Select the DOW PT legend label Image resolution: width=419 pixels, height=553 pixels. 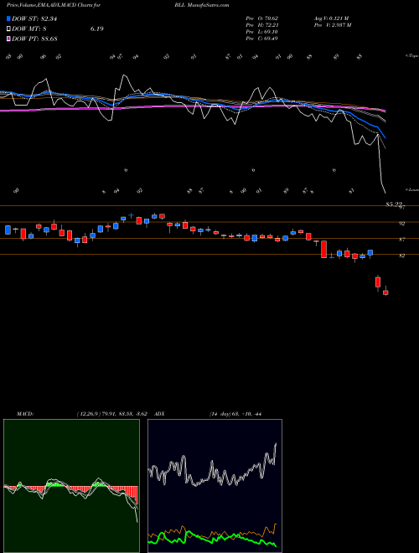click(34, 39)
